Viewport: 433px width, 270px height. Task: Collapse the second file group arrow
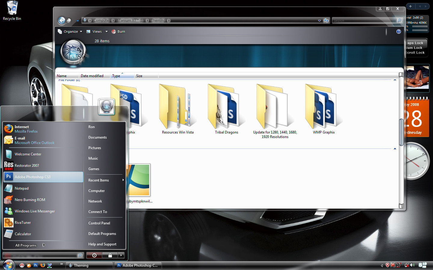(x=395, y=149)
